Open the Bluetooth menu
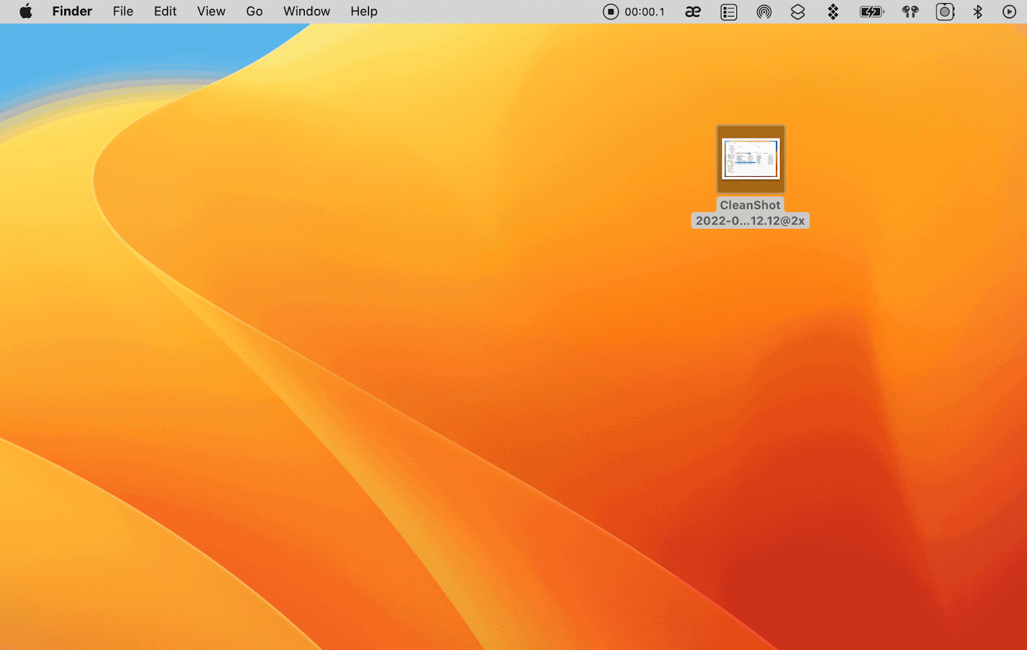The image size is (1027, 650). pos(978,12)
